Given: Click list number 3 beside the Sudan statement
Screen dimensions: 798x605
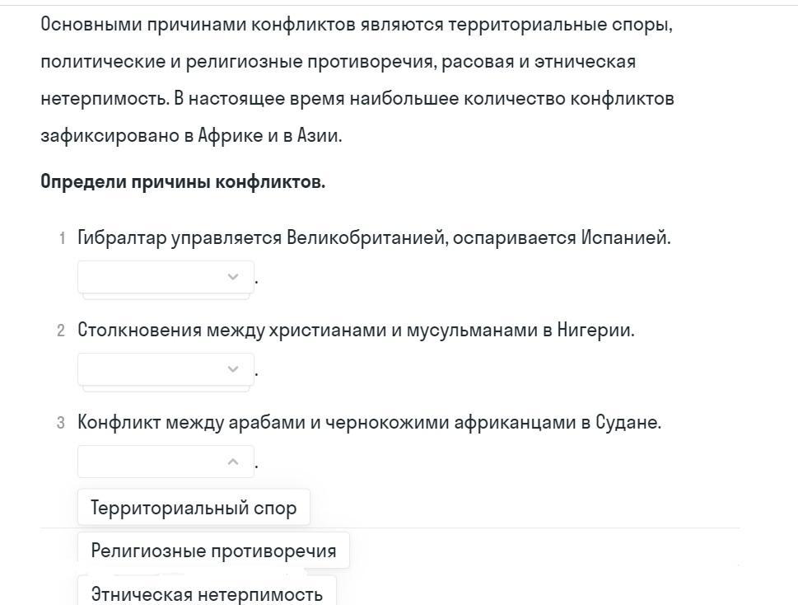Looking at the screenshot, I should coord(61,424).
